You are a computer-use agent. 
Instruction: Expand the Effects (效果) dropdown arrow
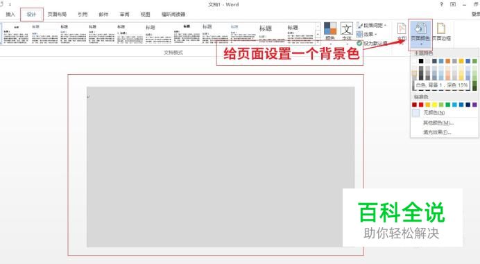click(376, 34)
